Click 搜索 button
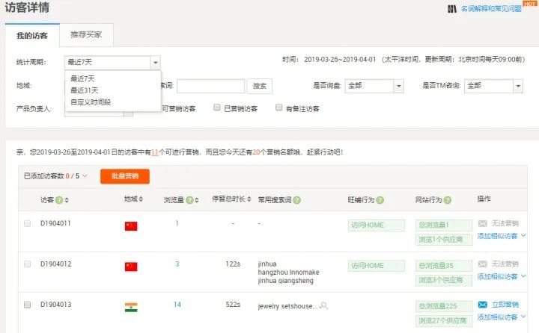 (260, 86)
